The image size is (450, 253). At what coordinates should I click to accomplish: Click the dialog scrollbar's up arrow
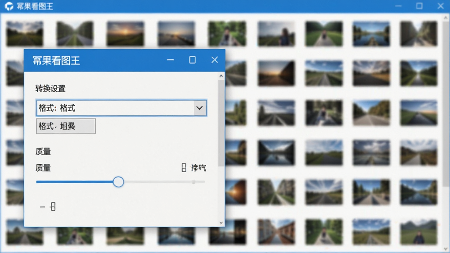(x=221, y=76)
